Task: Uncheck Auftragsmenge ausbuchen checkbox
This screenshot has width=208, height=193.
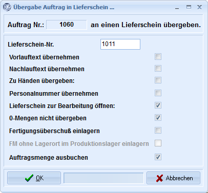Action: pos(158,157)
